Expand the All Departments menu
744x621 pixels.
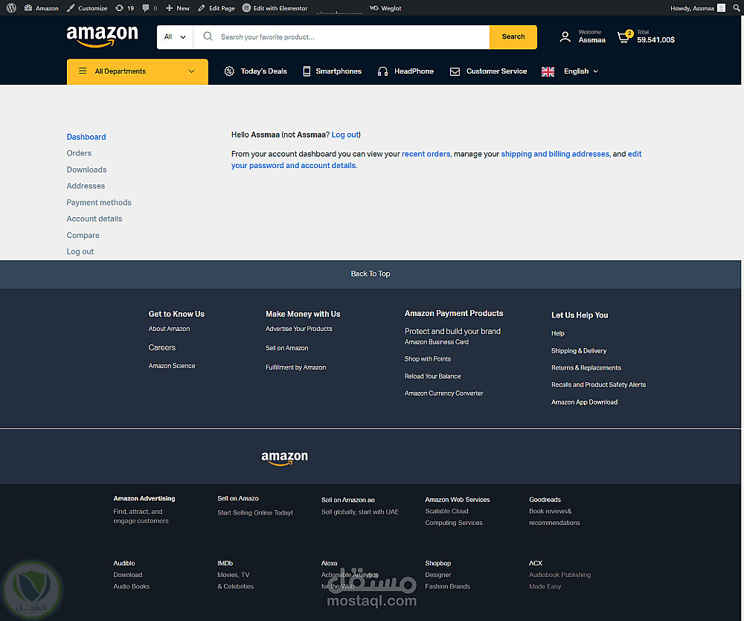137,71
